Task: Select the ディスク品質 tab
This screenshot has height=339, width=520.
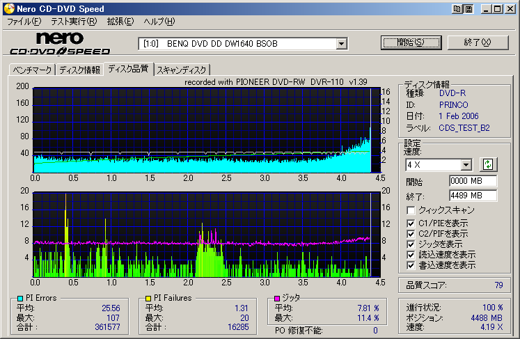Action: point(128,69)
